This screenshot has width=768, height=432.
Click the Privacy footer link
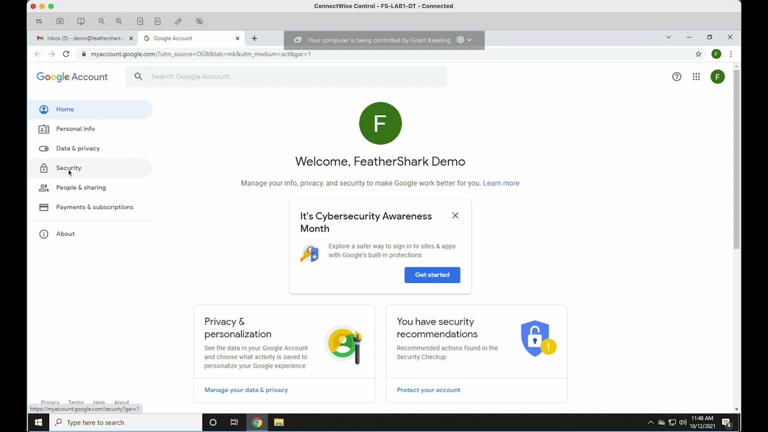pyautogui.click(x=50, y=403)
